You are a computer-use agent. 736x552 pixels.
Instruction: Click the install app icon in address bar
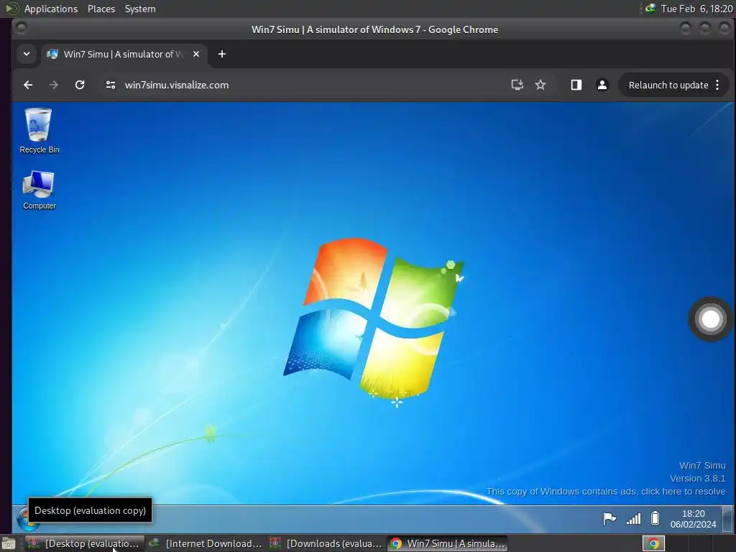517,85
